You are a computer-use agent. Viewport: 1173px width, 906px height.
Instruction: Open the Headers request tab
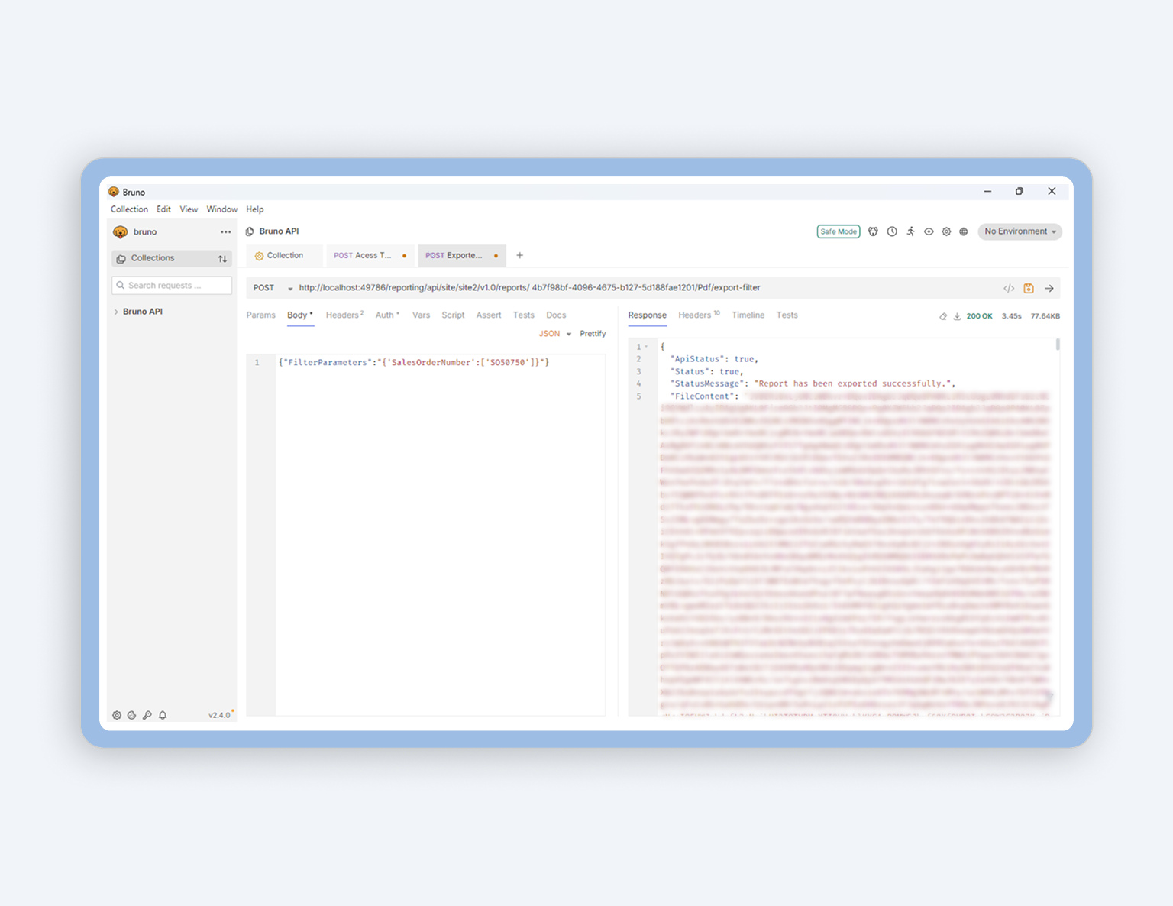click(x=344, y=315)
